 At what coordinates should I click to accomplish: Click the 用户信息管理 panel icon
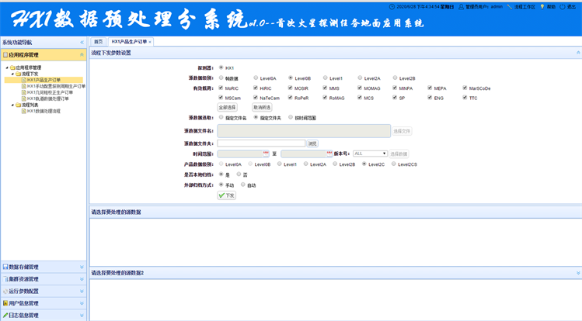[x=5, y=303]
